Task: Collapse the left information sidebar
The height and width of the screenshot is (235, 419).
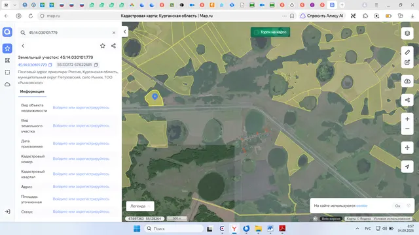Action: point(125,32)
